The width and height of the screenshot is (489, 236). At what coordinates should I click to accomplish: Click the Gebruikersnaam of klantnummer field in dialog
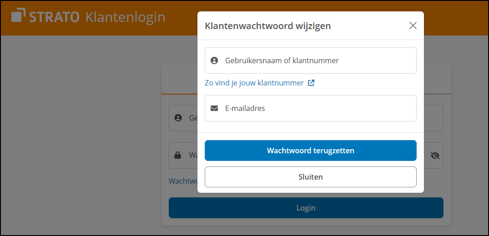tap(310, 60)
